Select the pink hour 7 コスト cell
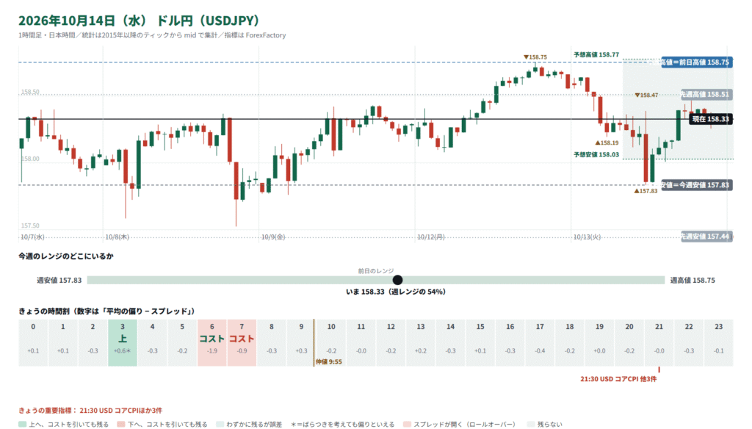 242,342
